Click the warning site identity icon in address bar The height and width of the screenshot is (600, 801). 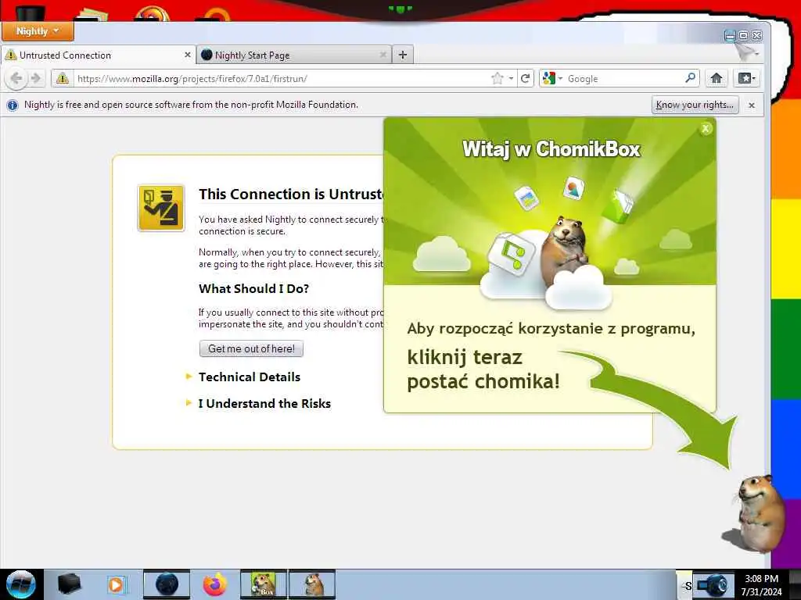coord(63,79)
